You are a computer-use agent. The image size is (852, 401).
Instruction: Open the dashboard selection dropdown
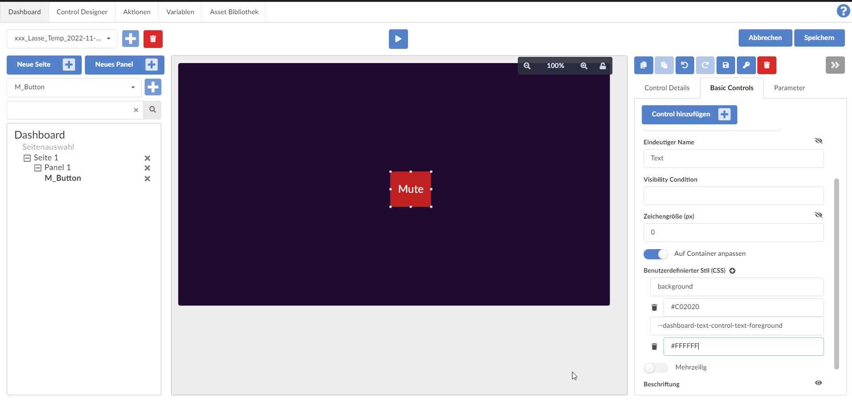tap(62, 39)
